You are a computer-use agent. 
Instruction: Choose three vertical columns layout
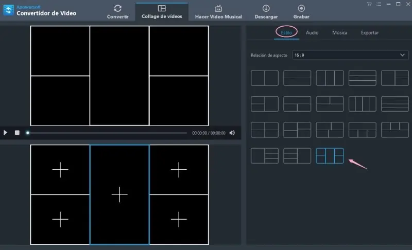(x=330, y=78)
